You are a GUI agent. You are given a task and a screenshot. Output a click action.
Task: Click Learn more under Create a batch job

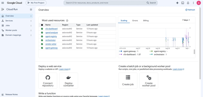(x=178, y=69)
